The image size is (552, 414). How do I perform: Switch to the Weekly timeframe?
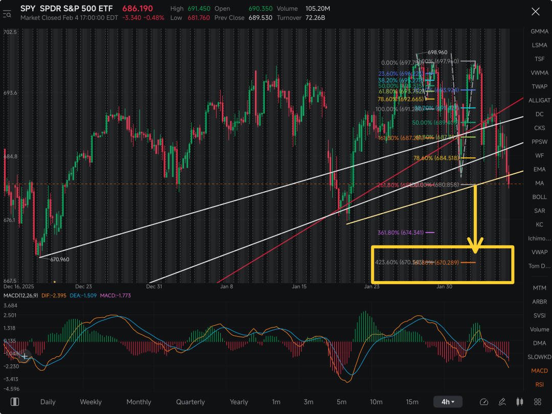(91, 402)
